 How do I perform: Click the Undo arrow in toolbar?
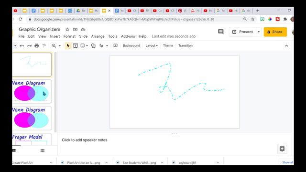coord(22,46)
